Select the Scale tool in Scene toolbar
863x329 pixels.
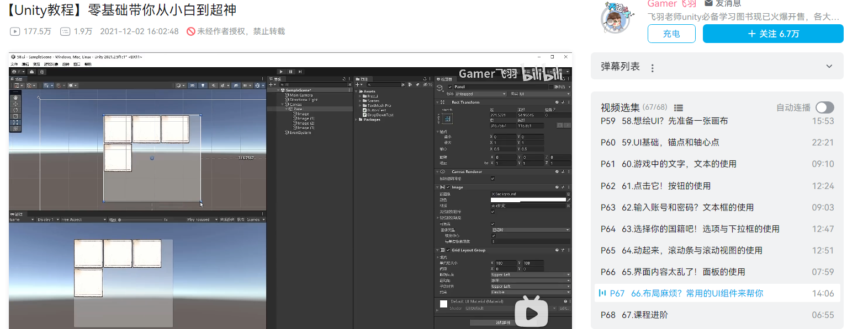pos(15,116)
